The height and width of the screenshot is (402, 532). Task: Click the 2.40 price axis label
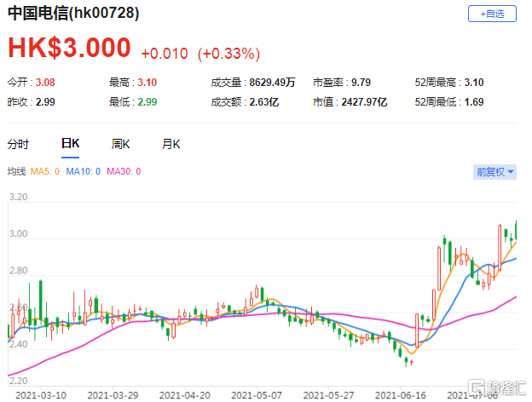pyautogui.click(x=18, y=344)
